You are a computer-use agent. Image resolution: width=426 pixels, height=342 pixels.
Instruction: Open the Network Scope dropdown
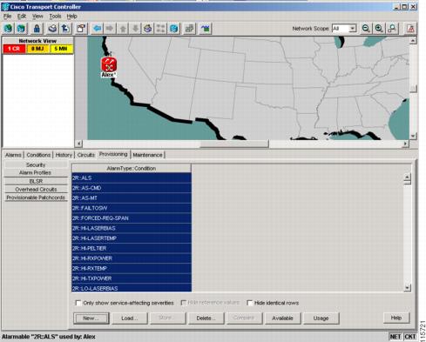pos(352,29)
